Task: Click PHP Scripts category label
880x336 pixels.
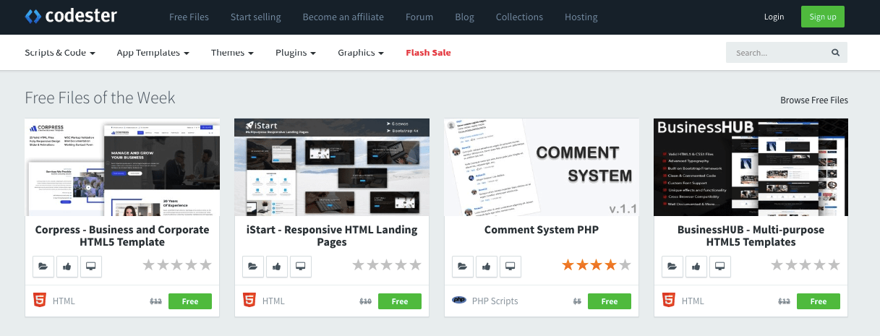Action: 495,301
